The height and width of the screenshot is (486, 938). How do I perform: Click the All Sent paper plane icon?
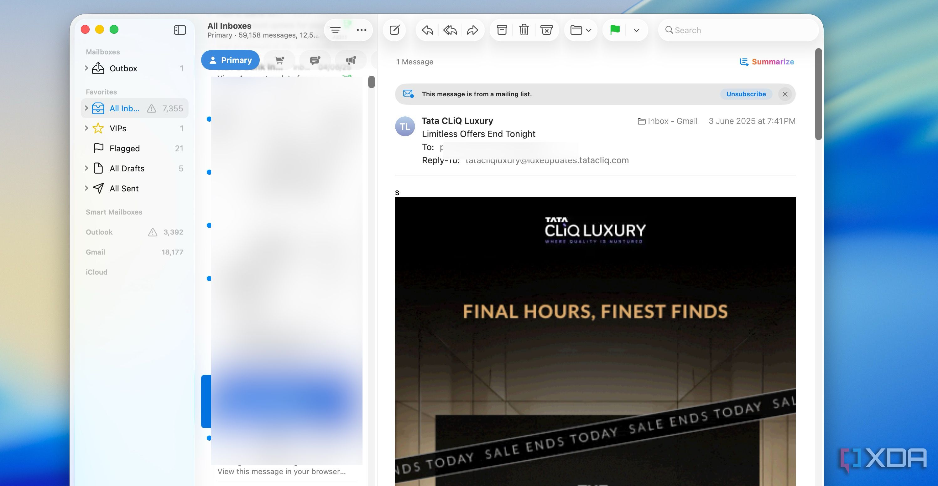click(x=98, y=188)
